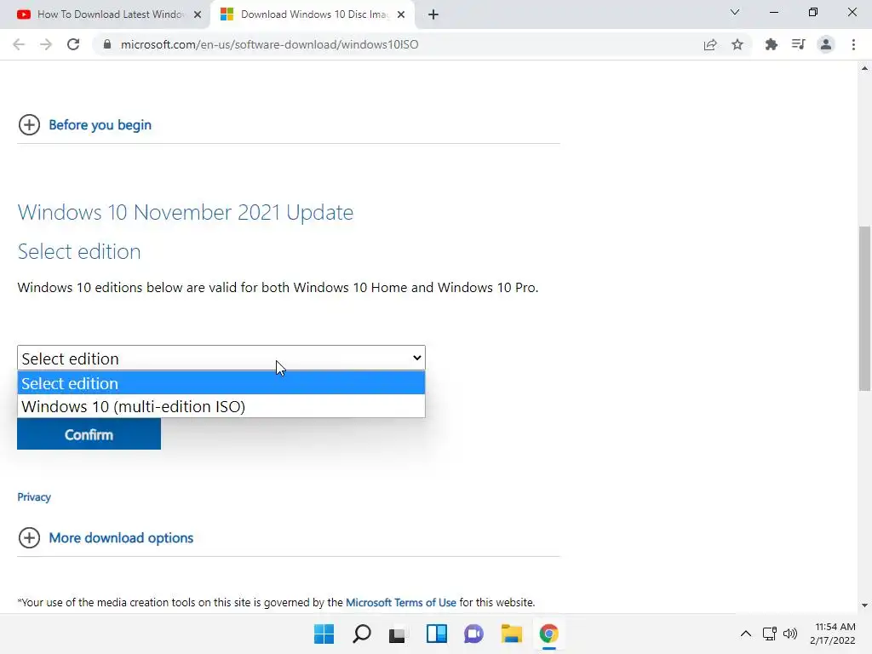Close the Download Windows 10 tab
The width and height of the screenshot is (872, 654).
click(x=401, y=14)
